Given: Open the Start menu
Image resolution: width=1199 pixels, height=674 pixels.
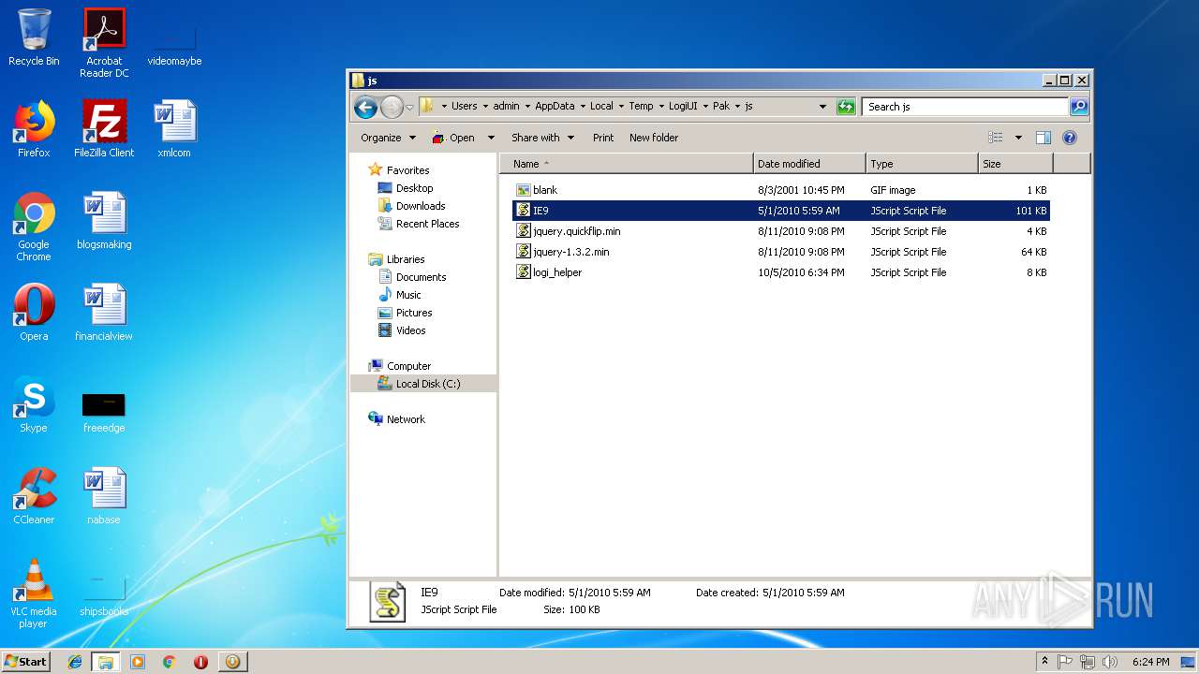Looking at the screenshot, I should pyautogui.click(x=26, y=662).
